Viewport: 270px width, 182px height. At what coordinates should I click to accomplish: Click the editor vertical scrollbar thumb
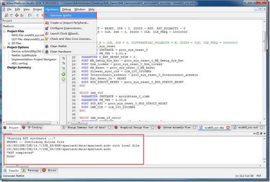[x=264, y=41]
